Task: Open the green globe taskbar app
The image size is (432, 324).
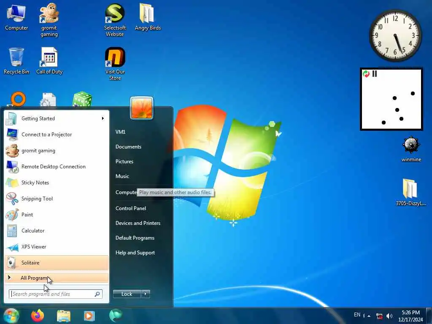Action: (x=116, y=316)
